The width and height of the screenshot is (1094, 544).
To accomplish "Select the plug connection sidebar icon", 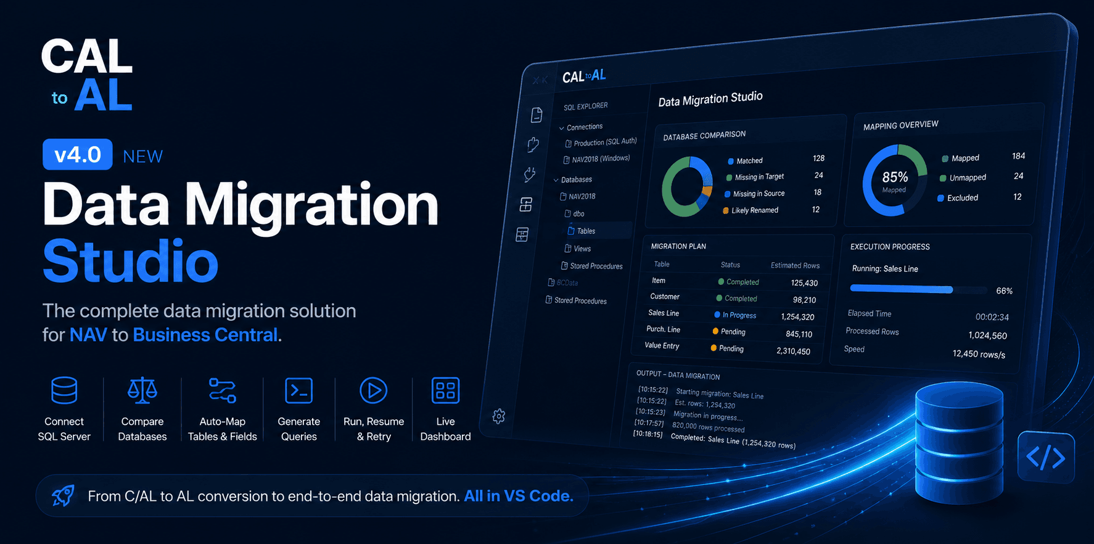I will [x=530, y=175].
